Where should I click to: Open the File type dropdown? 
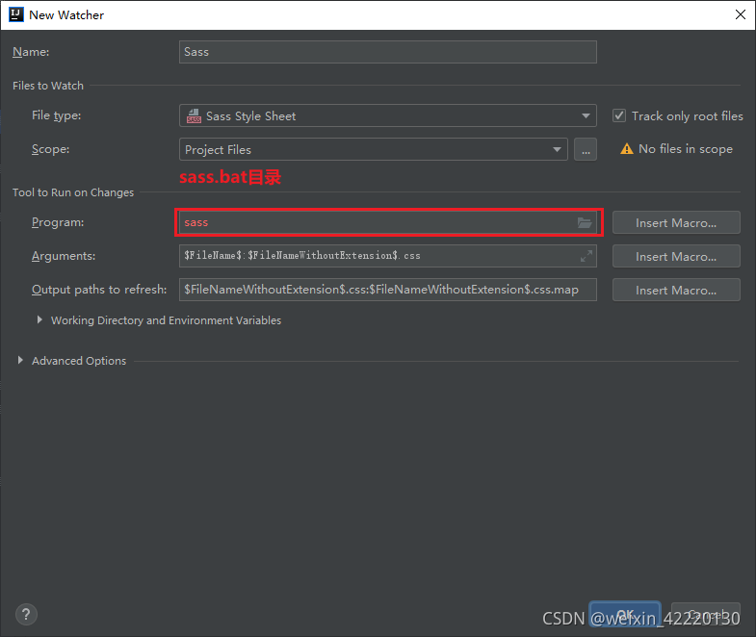click(x=388, y=115)
